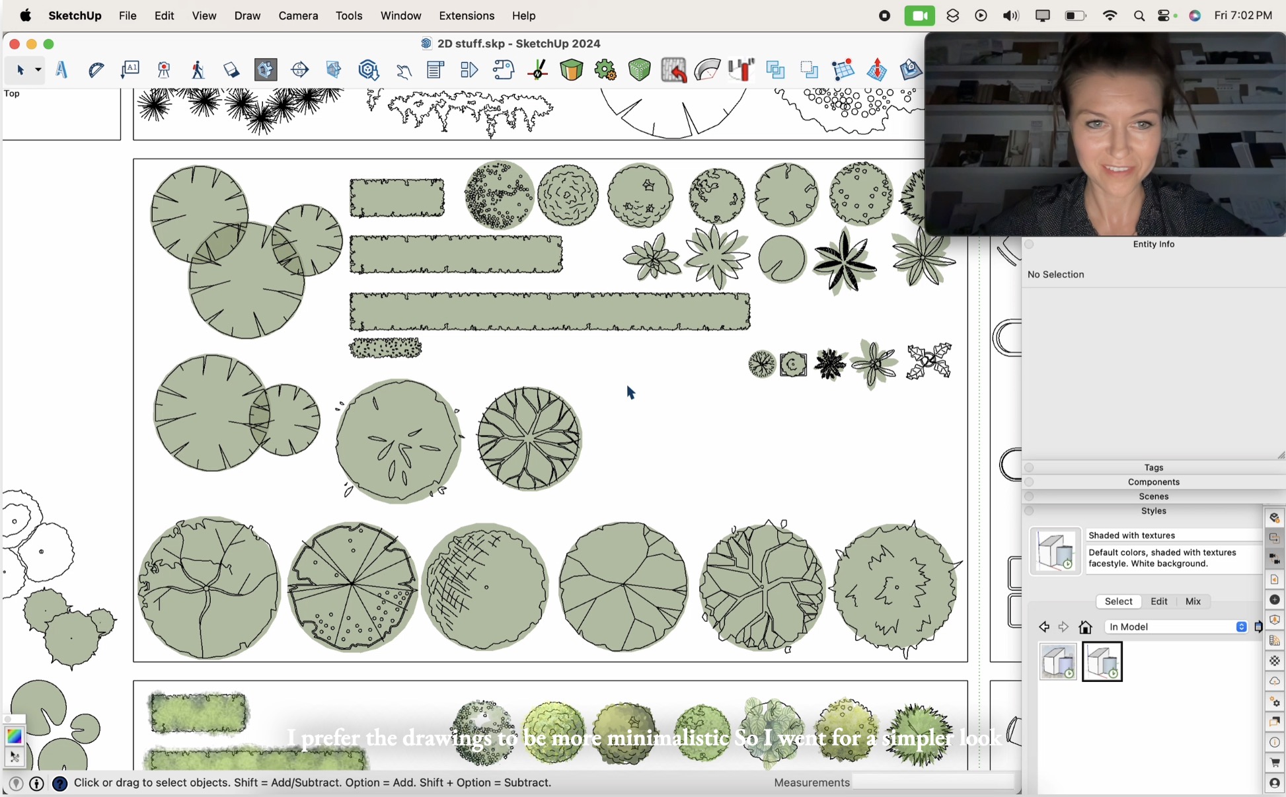
Task: Open the Extensions menu
Action: [x=466, y=15]
